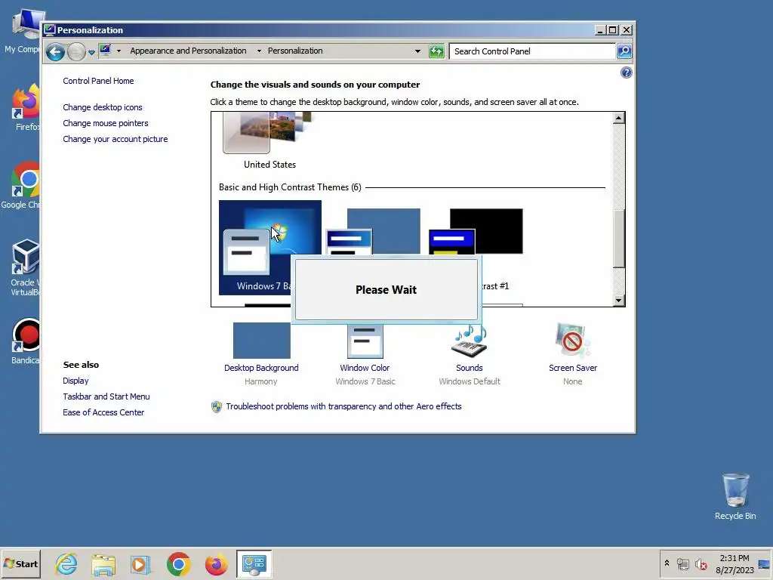Open the Sounds keyboard icon
The image size is (773, 580).
point(470,341)
